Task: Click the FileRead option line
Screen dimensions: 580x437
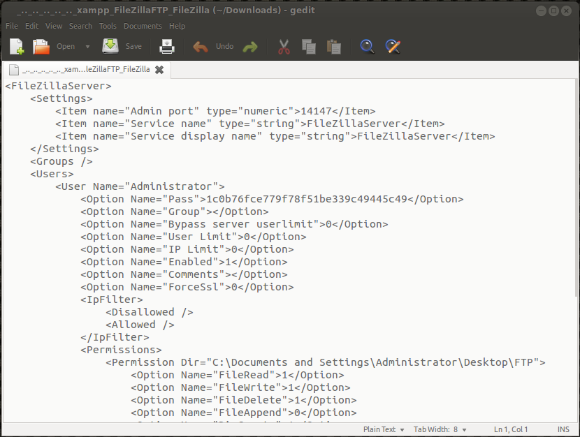Action: (x=238, y=375)
